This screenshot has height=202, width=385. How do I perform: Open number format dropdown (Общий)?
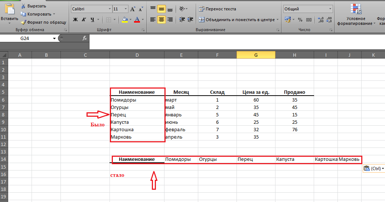[330, 9]
